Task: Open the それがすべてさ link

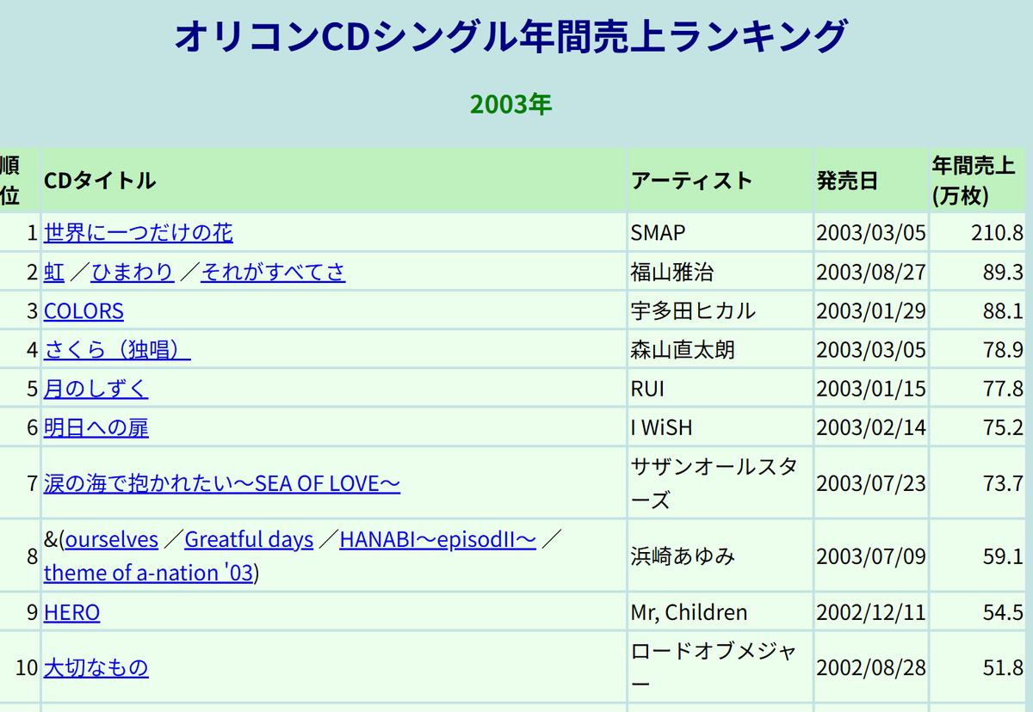Action: tap(273, 272)
